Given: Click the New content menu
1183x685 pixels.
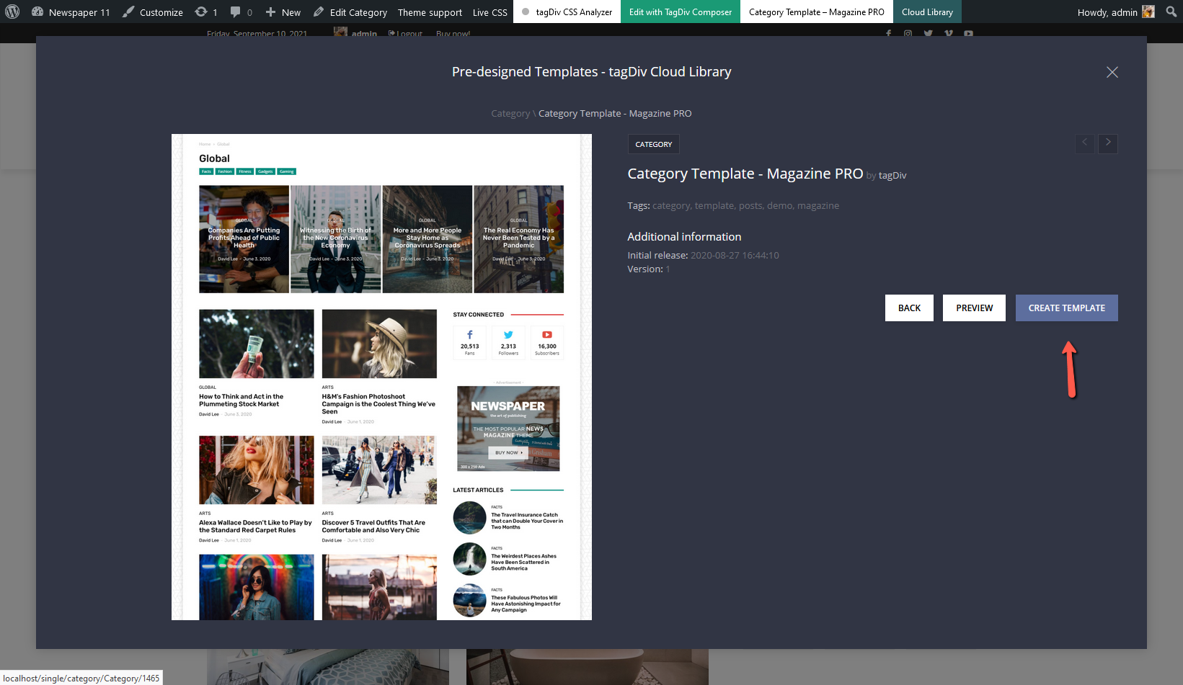Looking at the screenshot, I should (283, 12).
